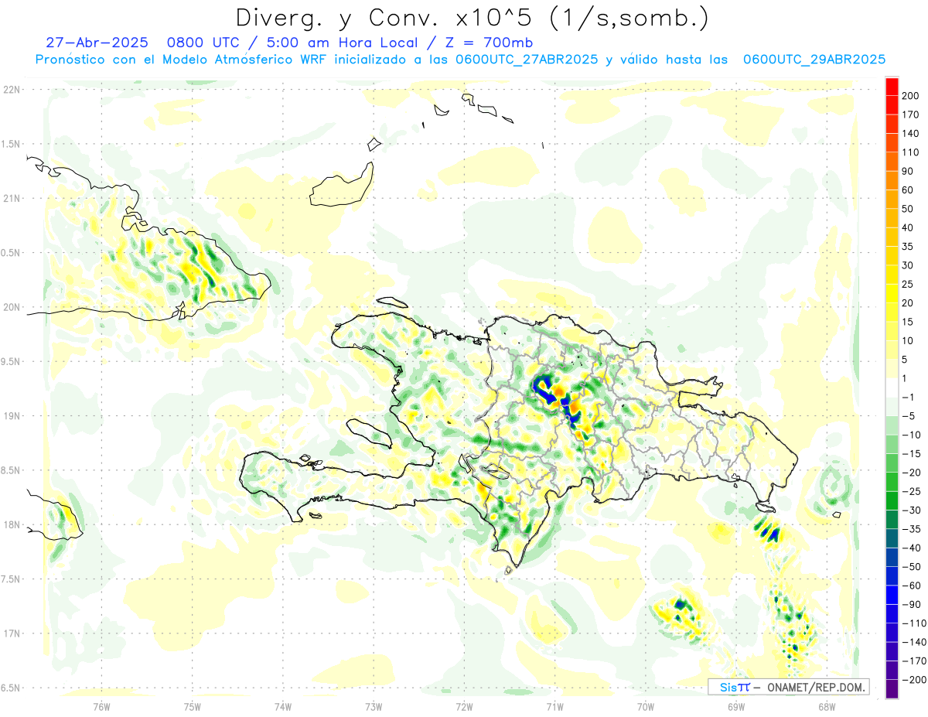
Task: Click the "72W" longitude label
Action: point(464,706)
